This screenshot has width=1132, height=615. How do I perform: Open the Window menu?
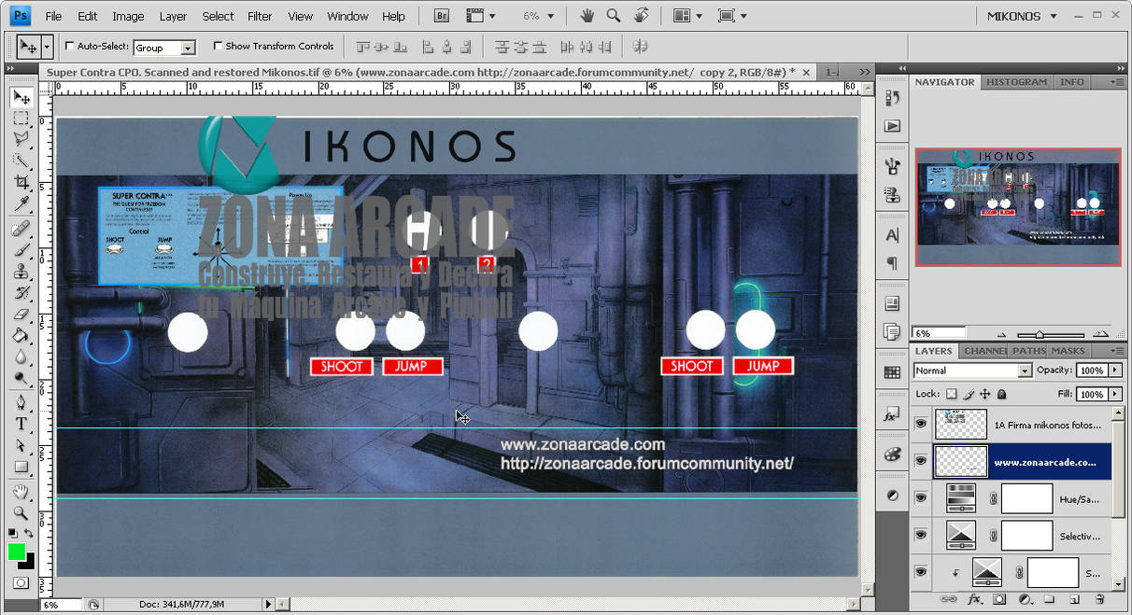pos(347,16)
